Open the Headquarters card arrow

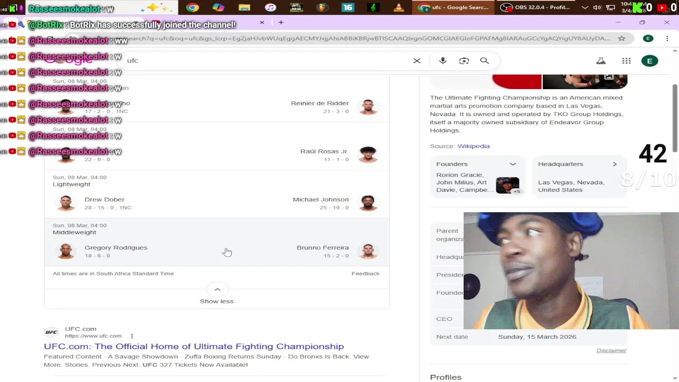[x=615, y=164]
